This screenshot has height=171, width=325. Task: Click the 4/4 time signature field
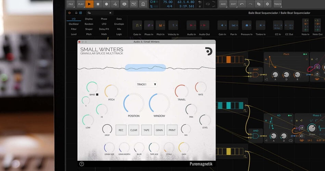170,6
